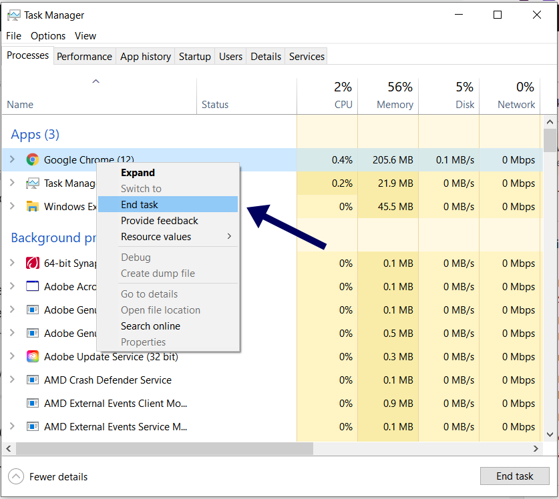Click the Fewer details collapse arrow
This screenshot has height=499, width=559.
click(16, 476)
